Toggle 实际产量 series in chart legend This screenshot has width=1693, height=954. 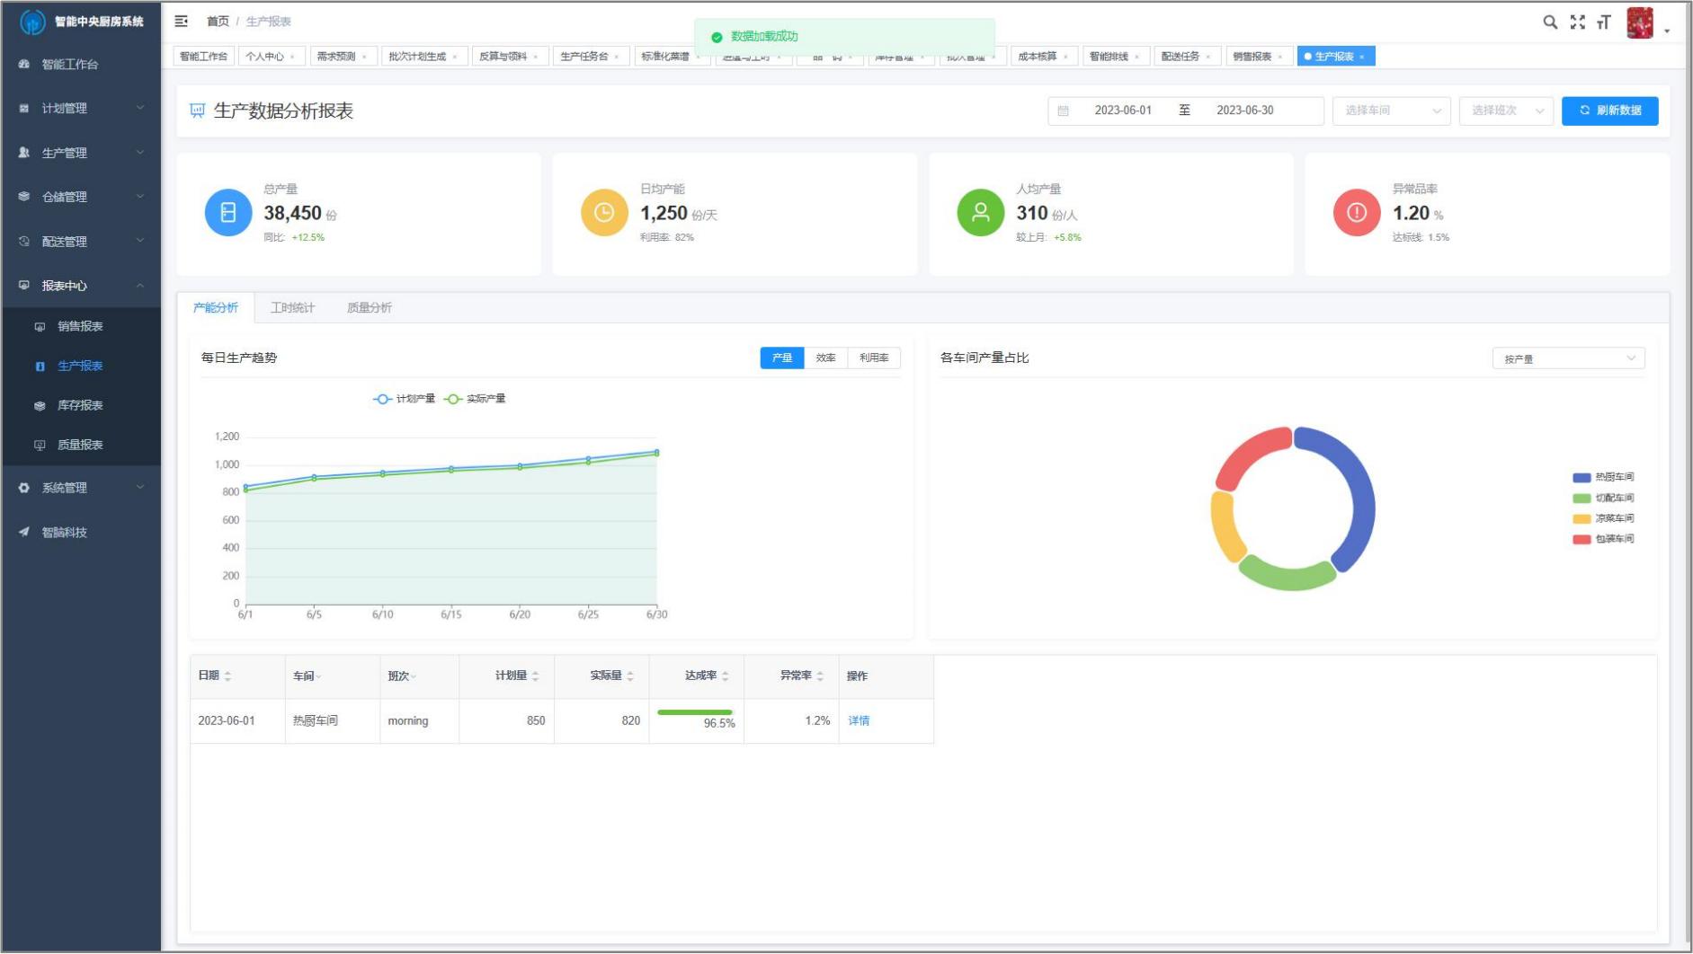(x=475, y=399)
